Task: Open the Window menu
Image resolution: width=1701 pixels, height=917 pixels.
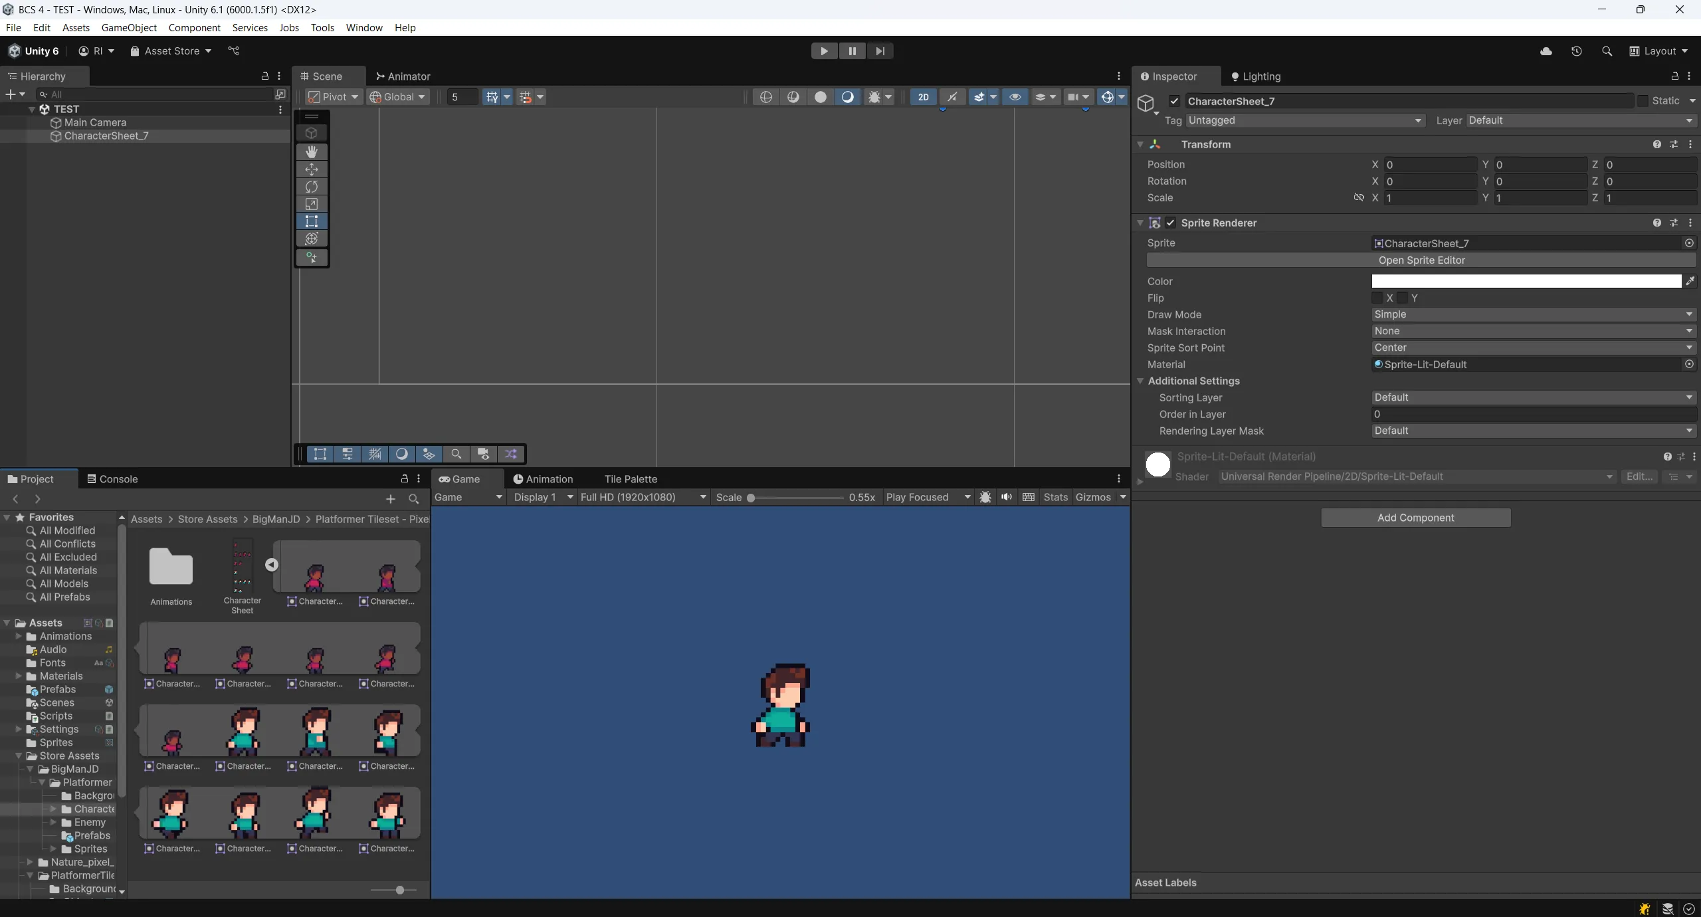Action: coord(364,27)
